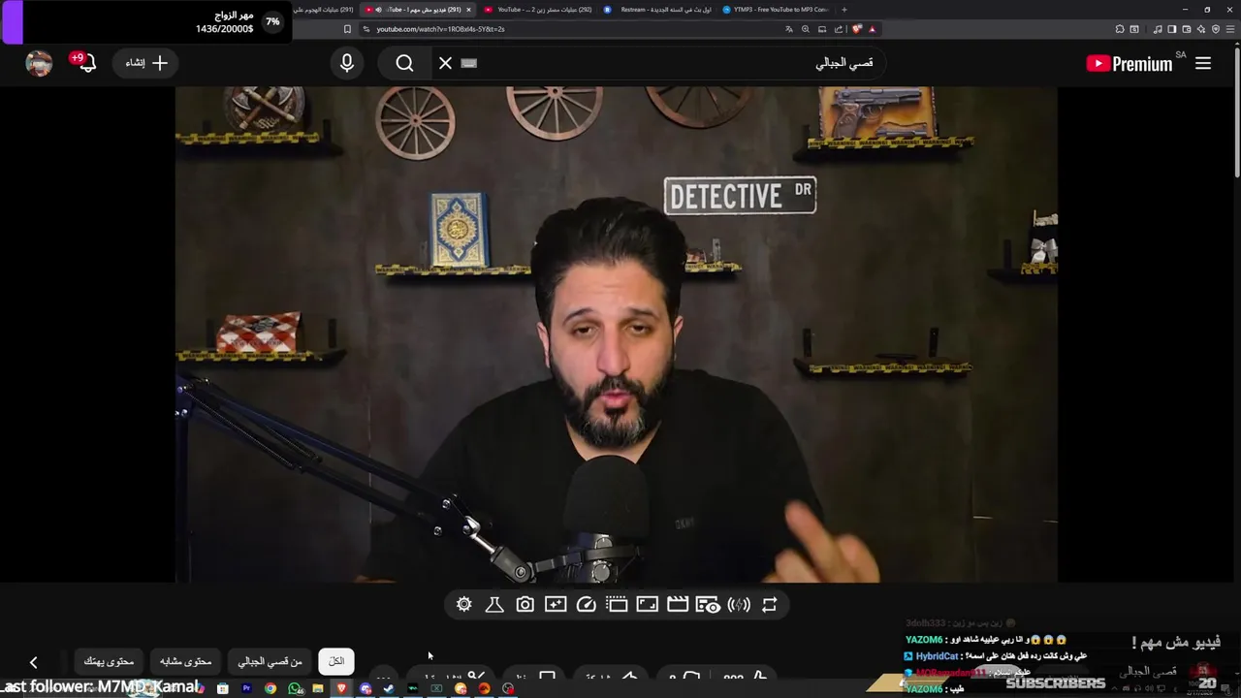Open YouTube notifications bell

click(x=85, y=63)
